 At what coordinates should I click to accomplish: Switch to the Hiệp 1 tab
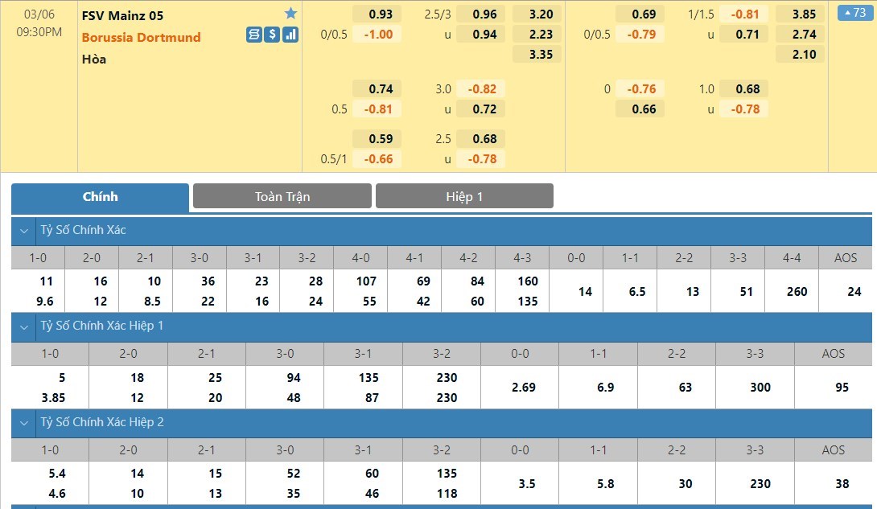coord(464,196)
